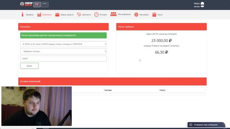Click the История пополнений header

112,81
